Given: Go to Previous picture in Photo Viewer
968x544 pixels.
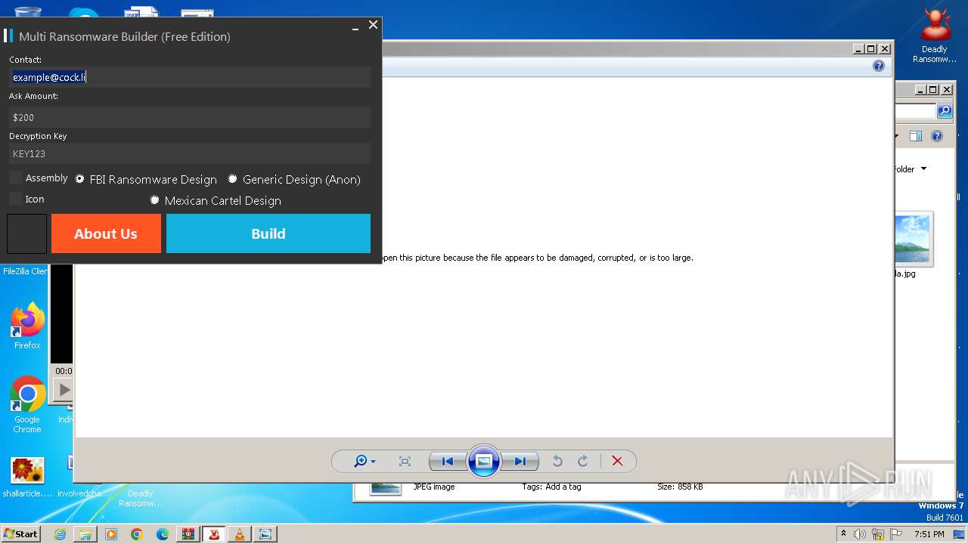Looking at the screenshot, I should click(447, 461).
